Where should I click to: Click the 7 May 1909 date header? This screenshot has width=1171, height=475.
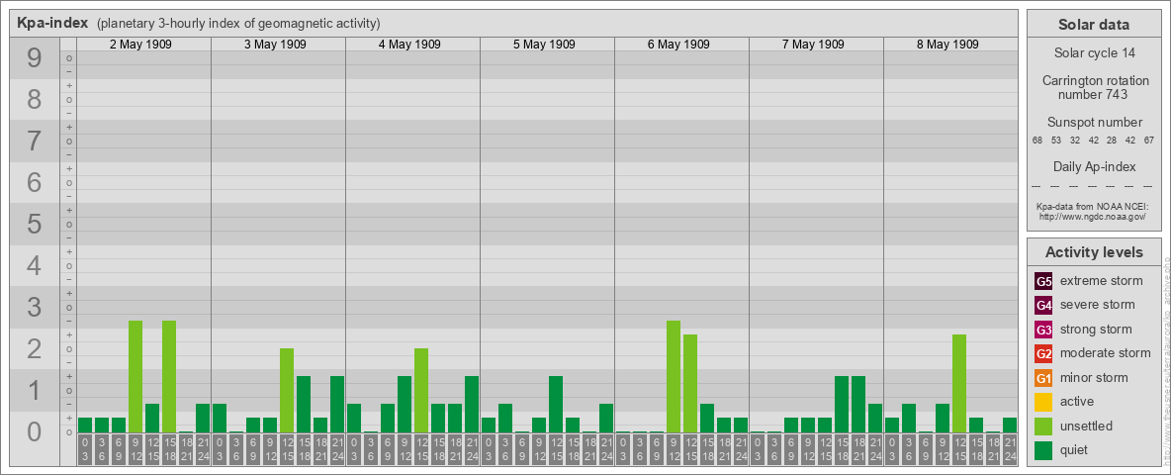tap(813, 45)
